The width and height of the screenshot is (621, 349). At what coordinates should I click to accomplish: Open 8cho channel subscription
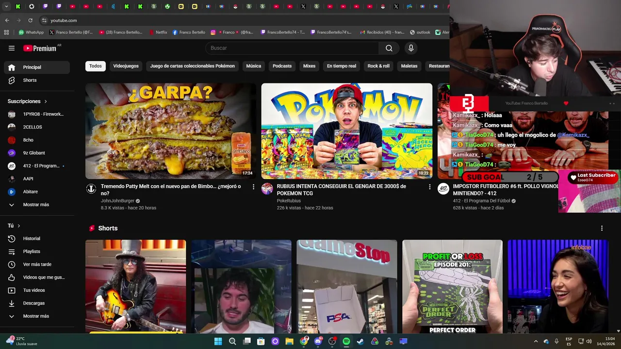pyautogui.click(x=37, y=140)
